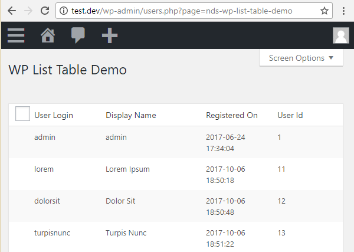Click Registered On column header
Screen dimensions: 354x252
(x=232, y=116)
